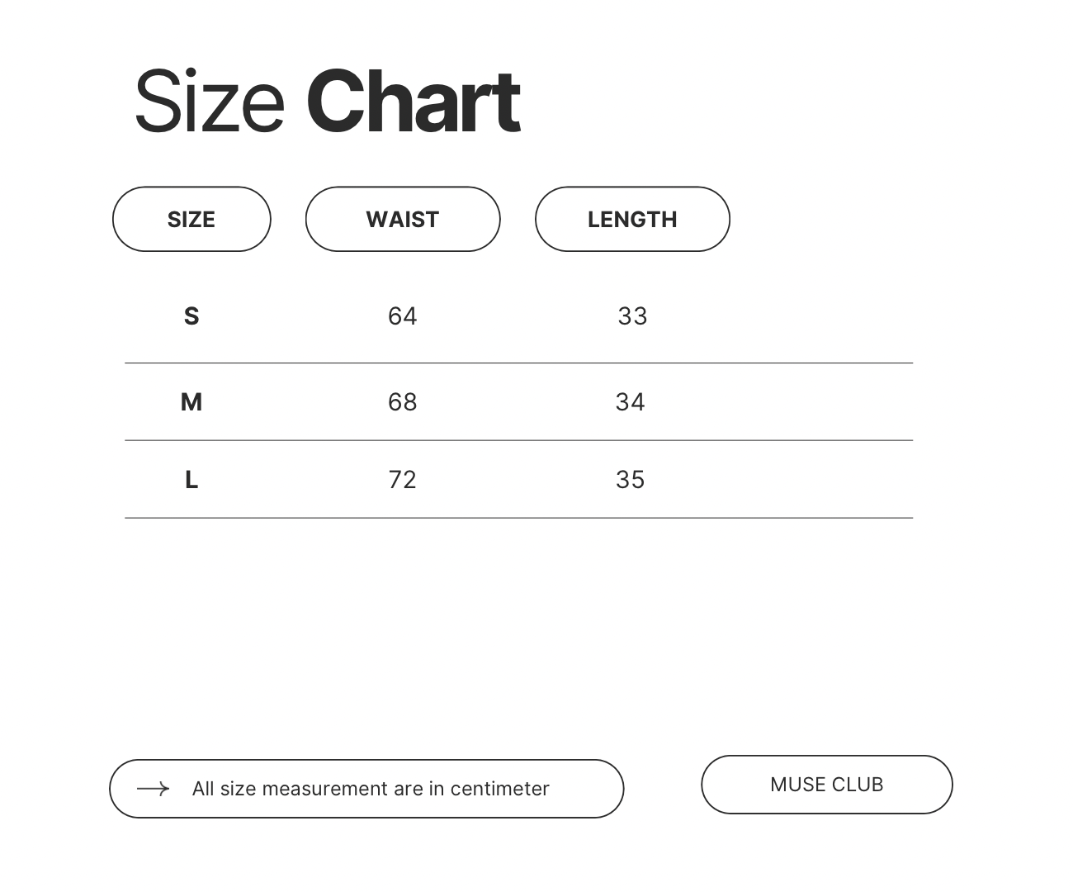This screenshot has width=1073, height=892.
Task: Click waist value 68
Action: (x=403, y=402)
